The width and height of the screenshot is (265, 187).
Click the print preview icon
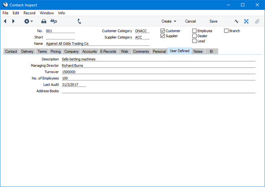pyautogui.click(x=54, y=21)
